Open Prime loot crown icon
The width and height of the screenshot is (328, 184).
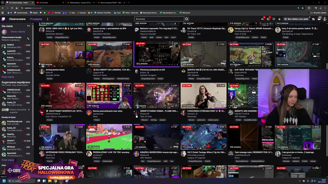point(262,19)
